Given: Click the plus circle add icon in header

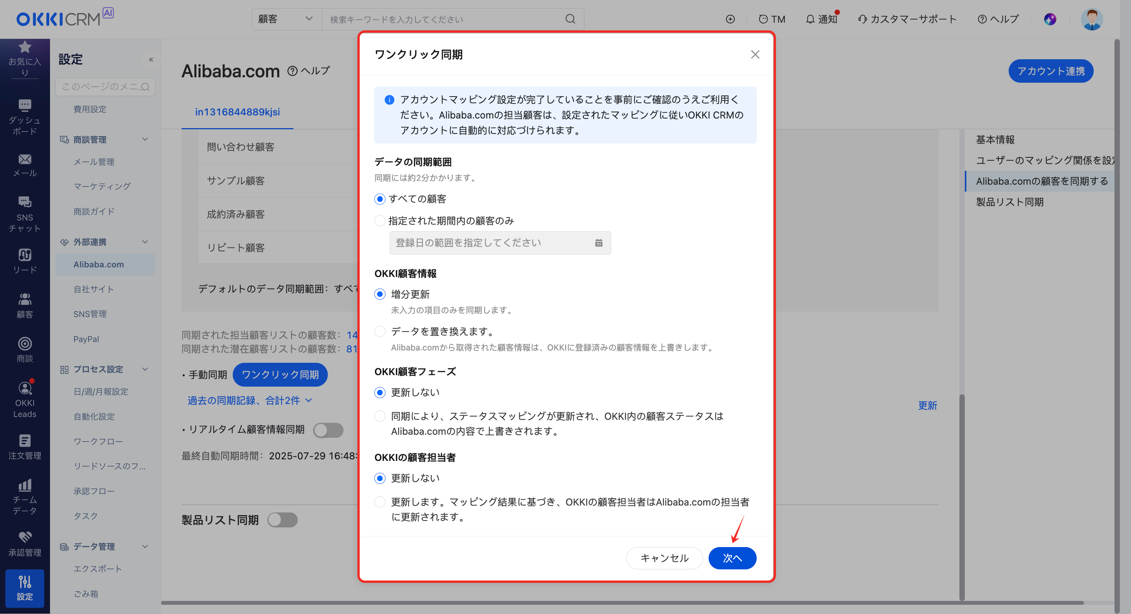Looking at the screenshot, I should (730, 19).
